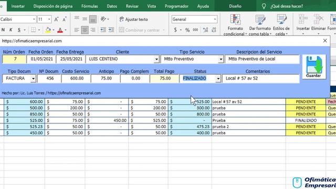
Task: Open the Programador ribbon tab
Action: click(x=176, y=6)
